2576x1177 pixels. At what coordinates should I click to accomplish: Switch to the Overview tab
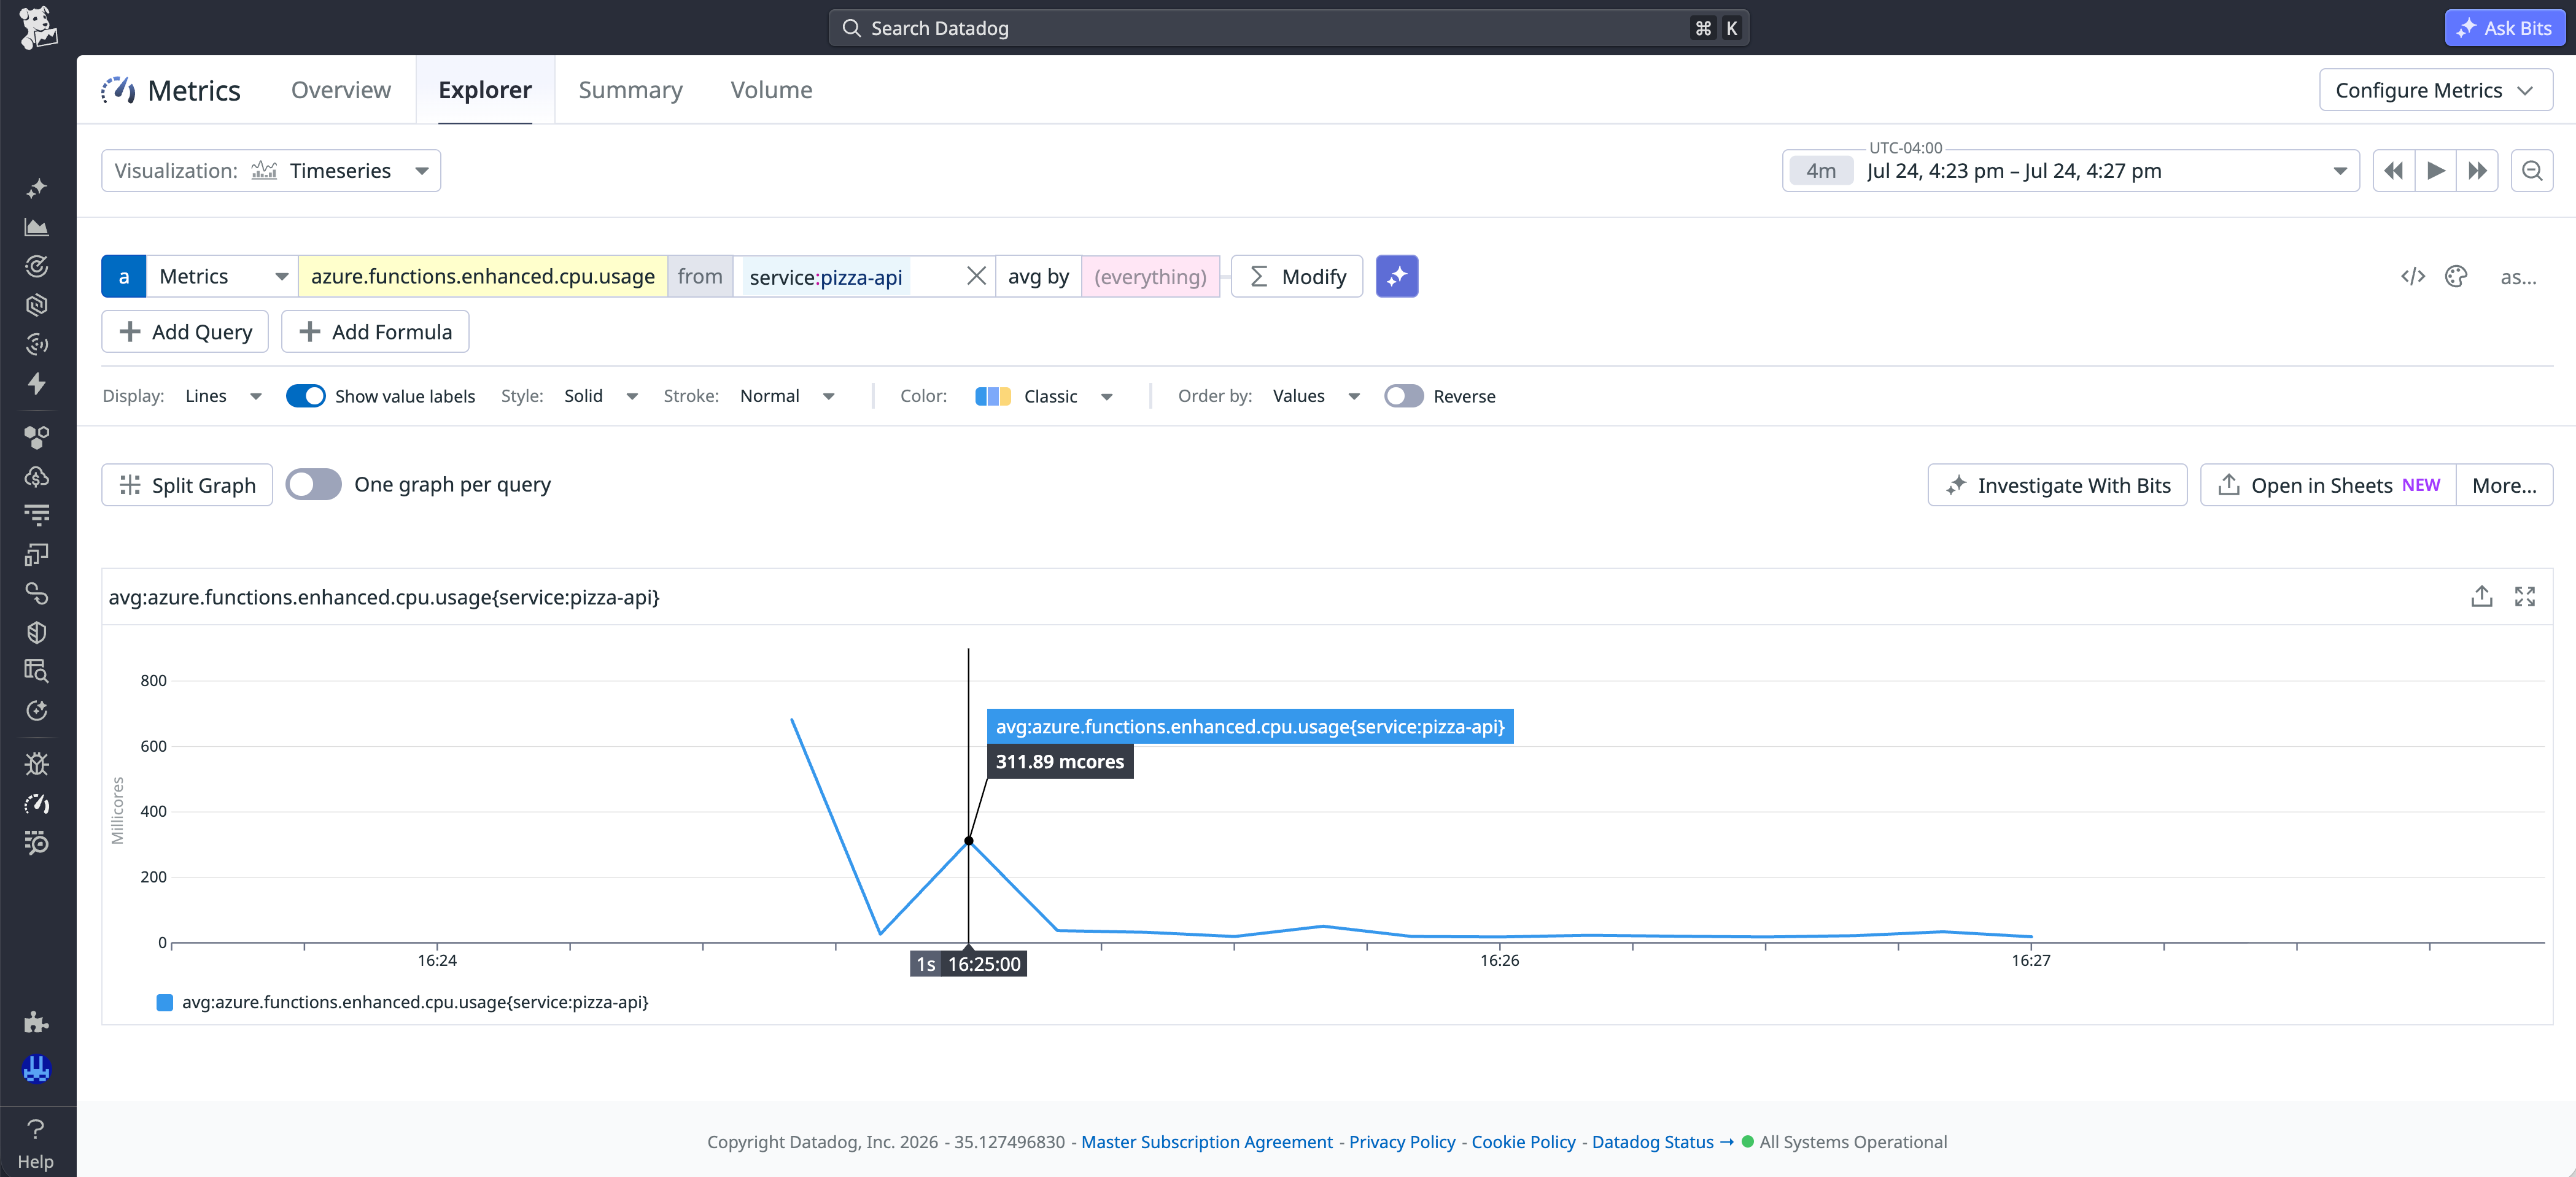341,90
